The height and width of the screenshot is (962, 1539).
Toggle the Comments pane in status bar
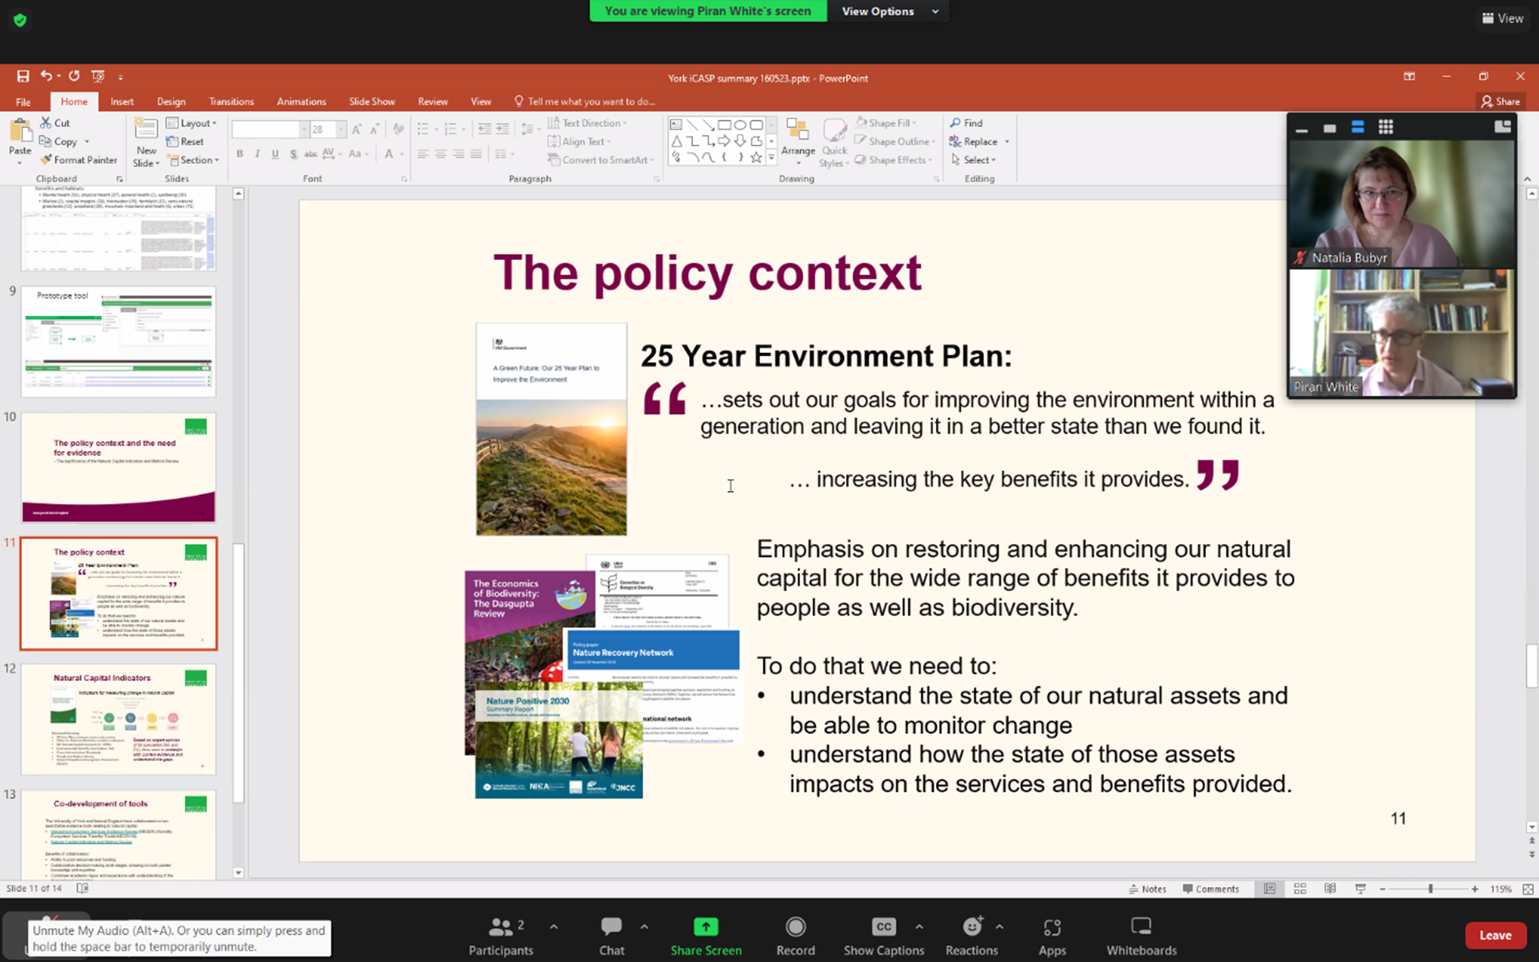click(x=1210, y=889)
